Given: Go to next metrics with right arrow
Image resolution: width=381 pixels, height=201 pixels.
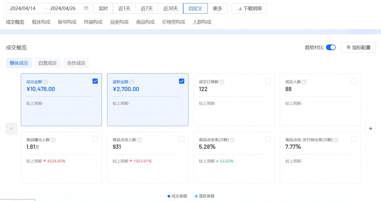Looking at the screenshot, I should click(x=370, y=128).
